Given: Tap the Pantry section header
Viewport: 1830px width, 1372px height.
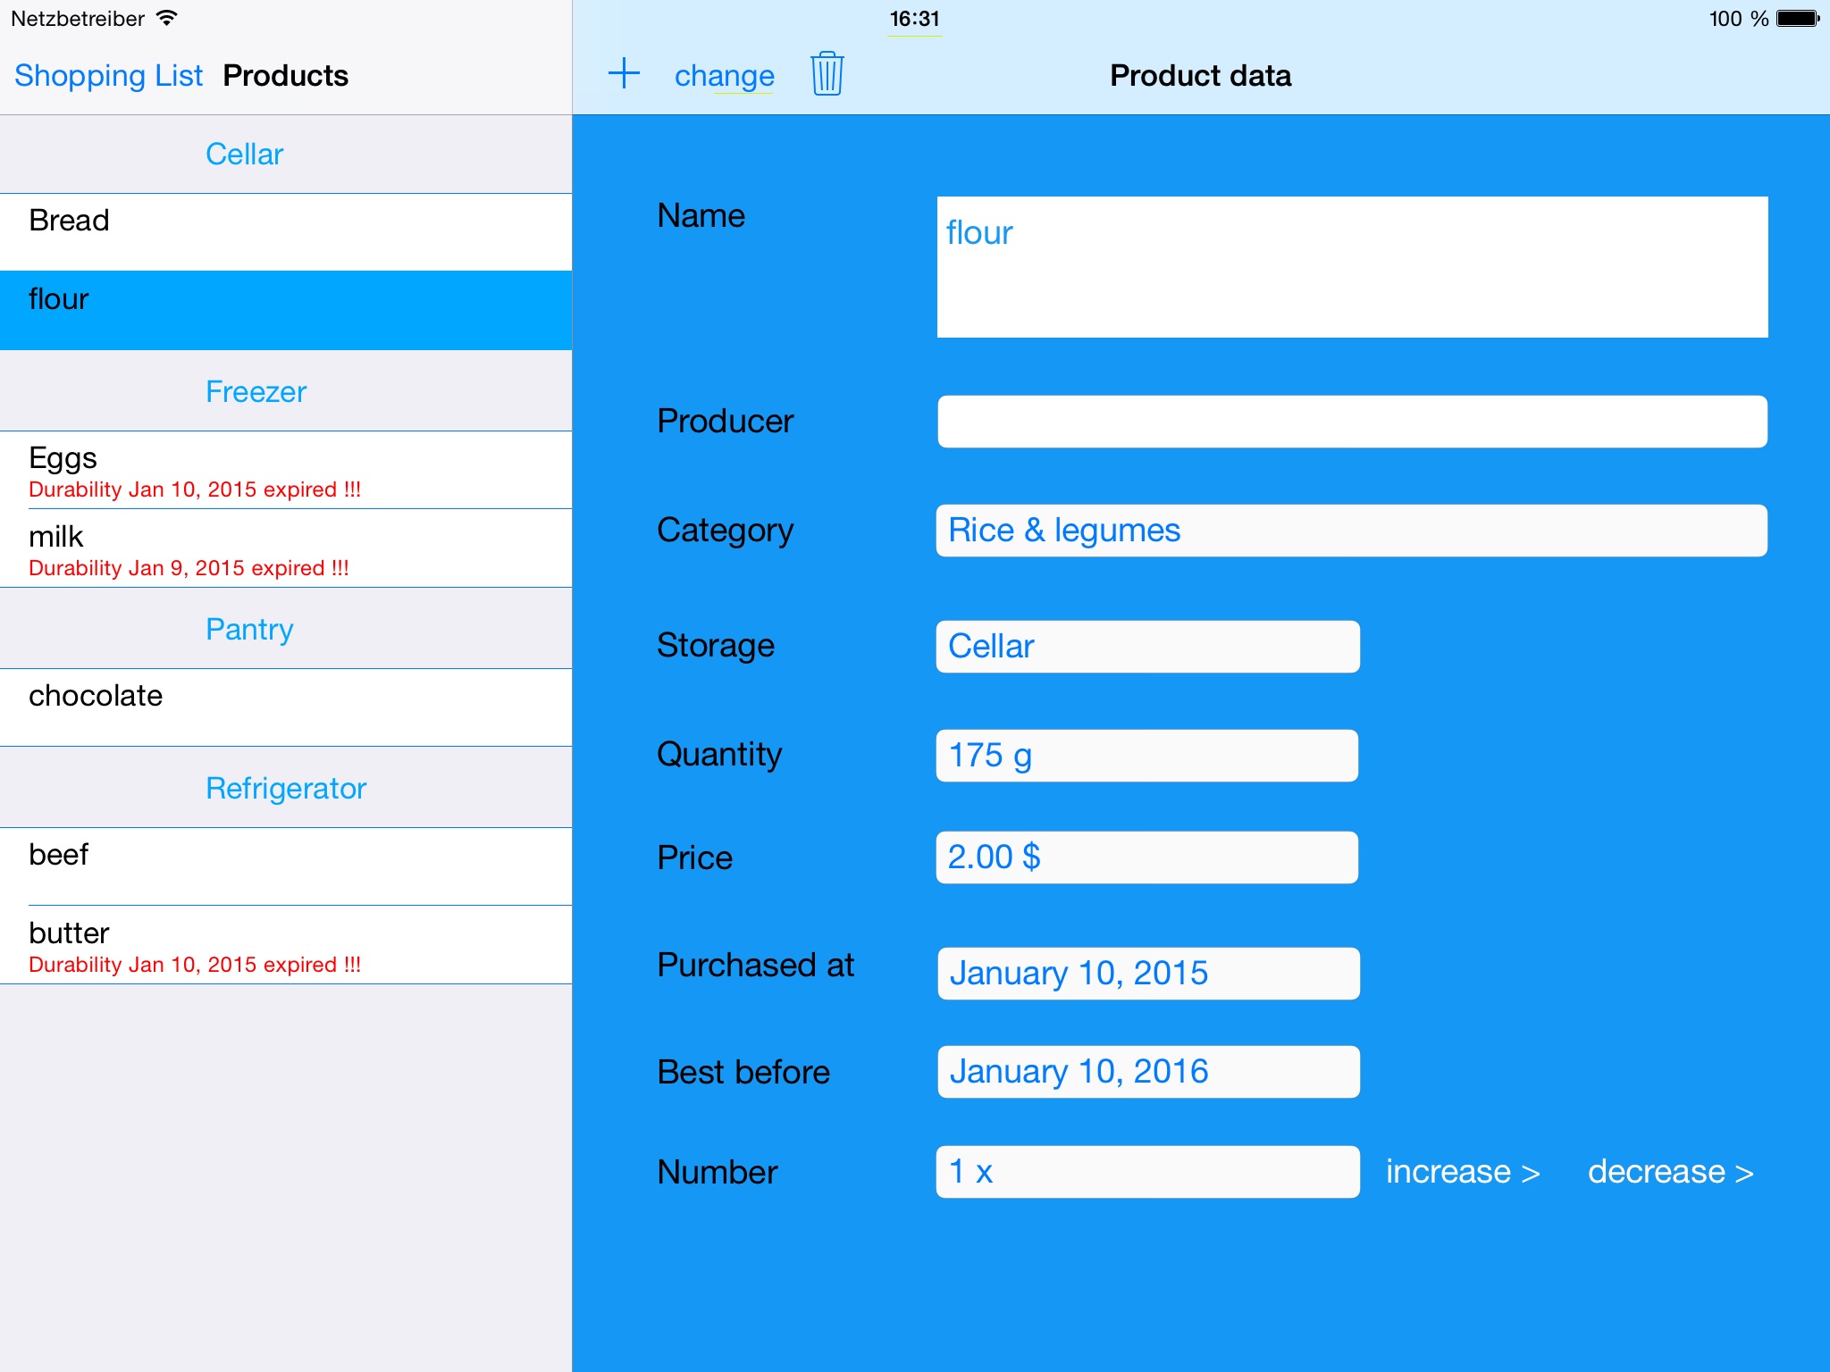Looking at the screenshot, I should (286, 629).
